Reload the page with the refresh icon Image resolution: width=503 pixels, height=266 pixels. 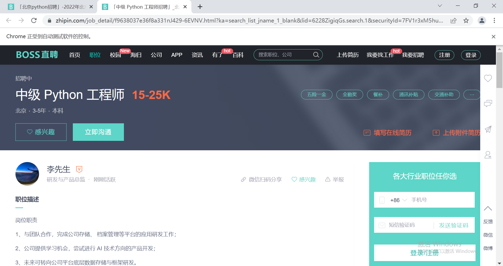pyautogui.click(x=34, y=20)
